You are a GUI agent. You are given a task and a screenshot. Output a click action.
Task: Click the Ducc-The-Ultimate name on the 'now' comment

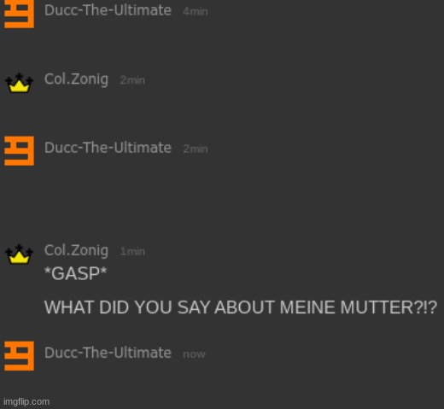108,353
